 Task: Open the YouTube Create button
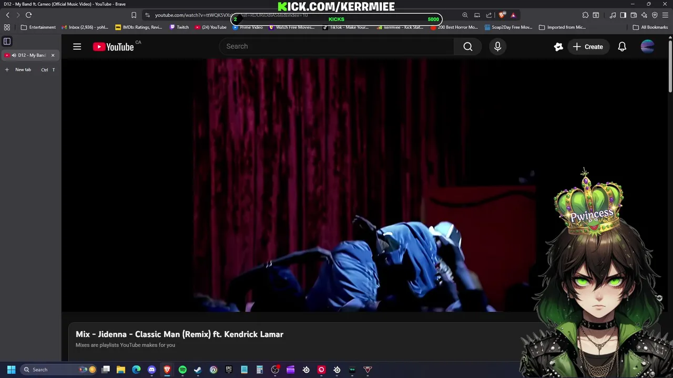coord(588,47)
